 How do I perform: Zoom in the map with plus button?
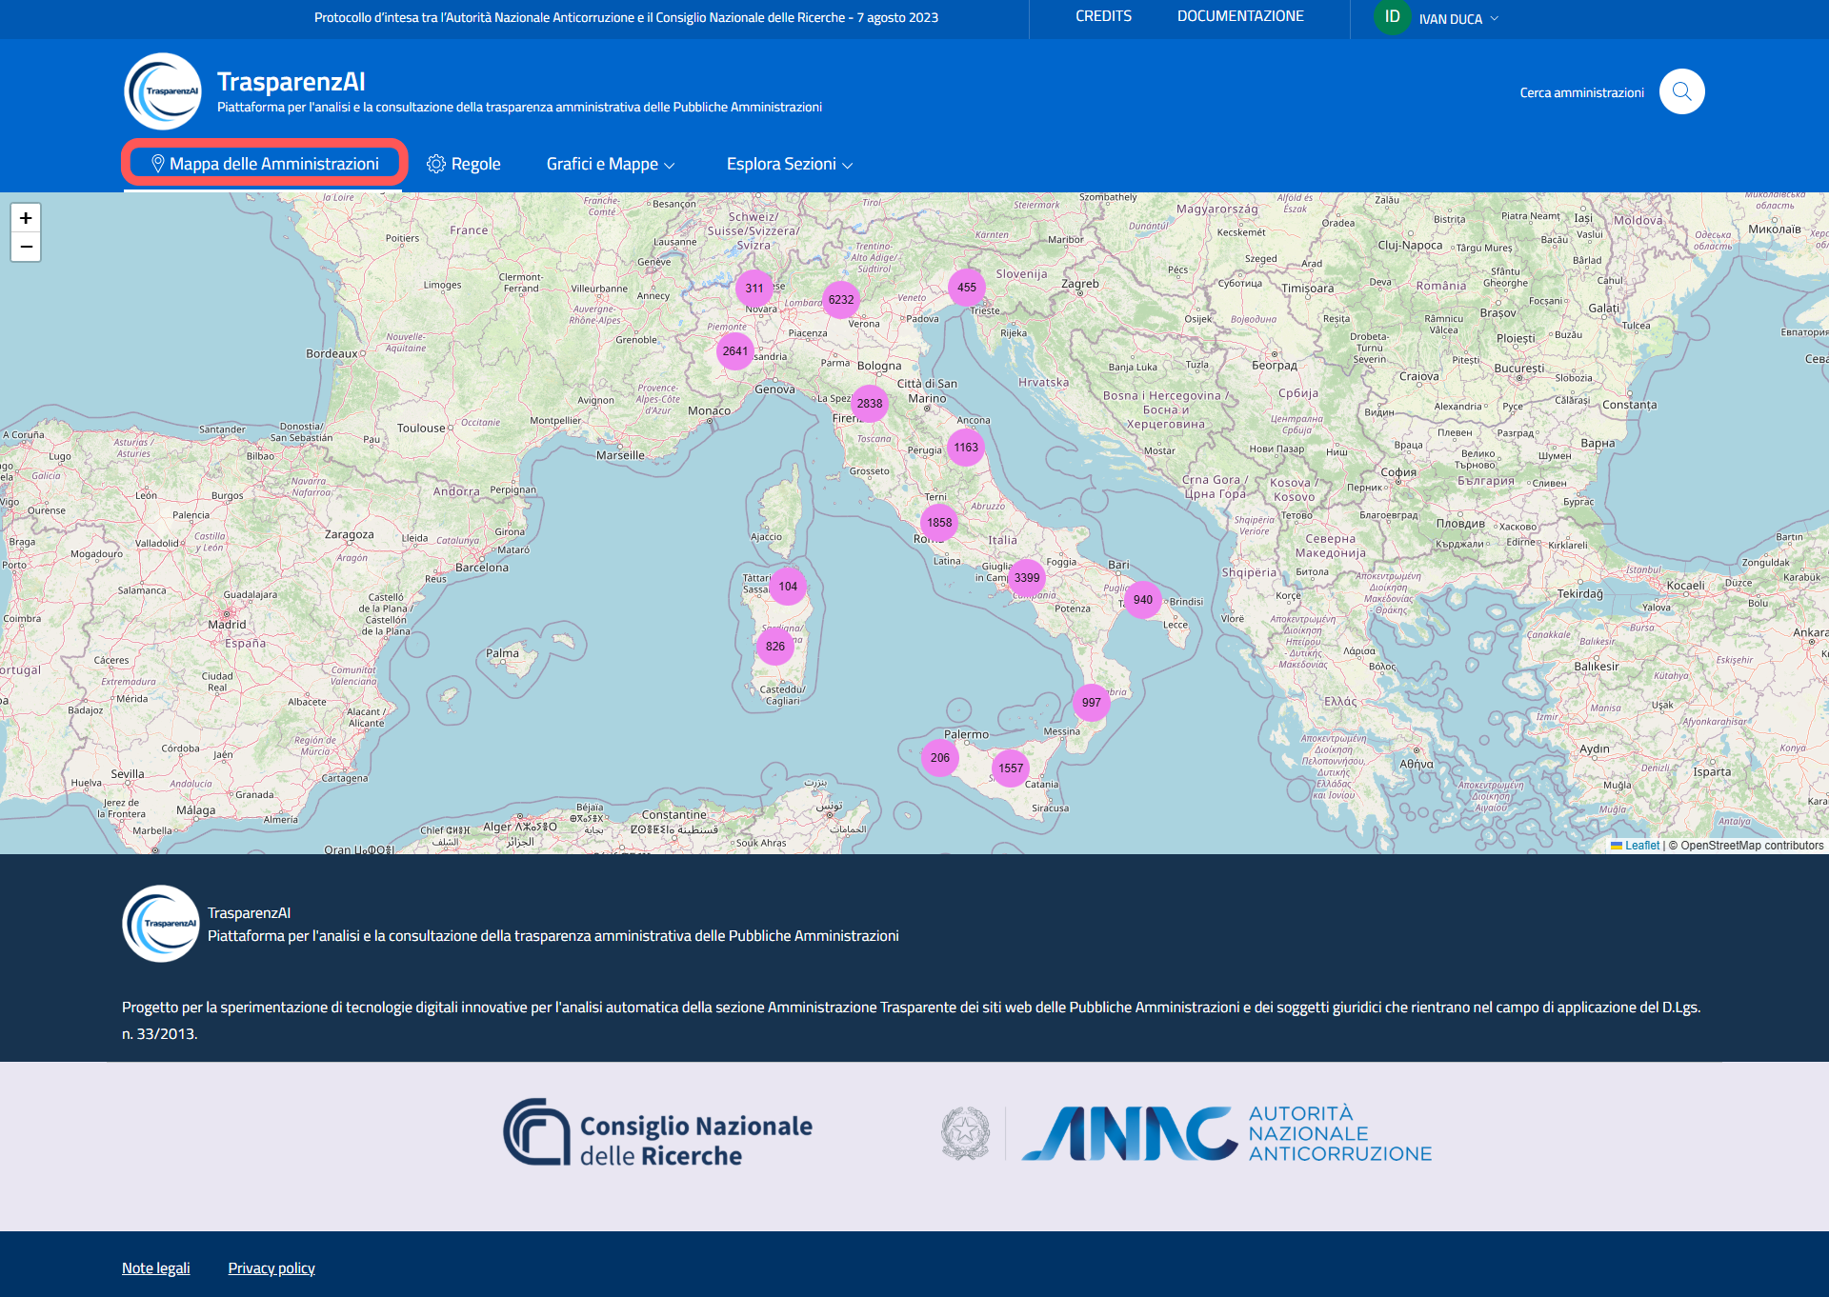pos(26,218)
